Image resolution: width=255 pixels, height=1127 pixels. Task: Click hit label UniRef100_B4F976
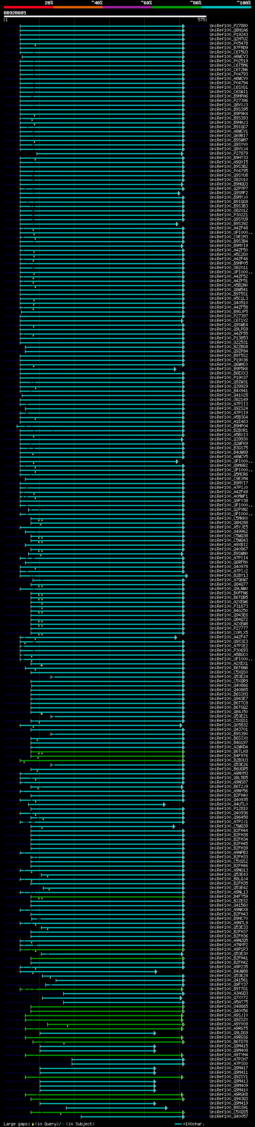point(229,756)
